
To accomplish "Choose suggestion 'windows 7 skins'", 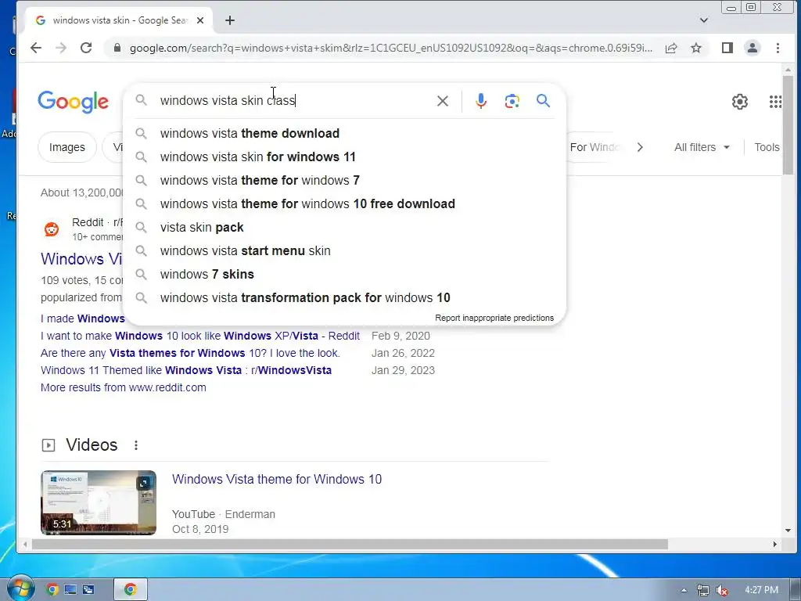I will [345, 275].
